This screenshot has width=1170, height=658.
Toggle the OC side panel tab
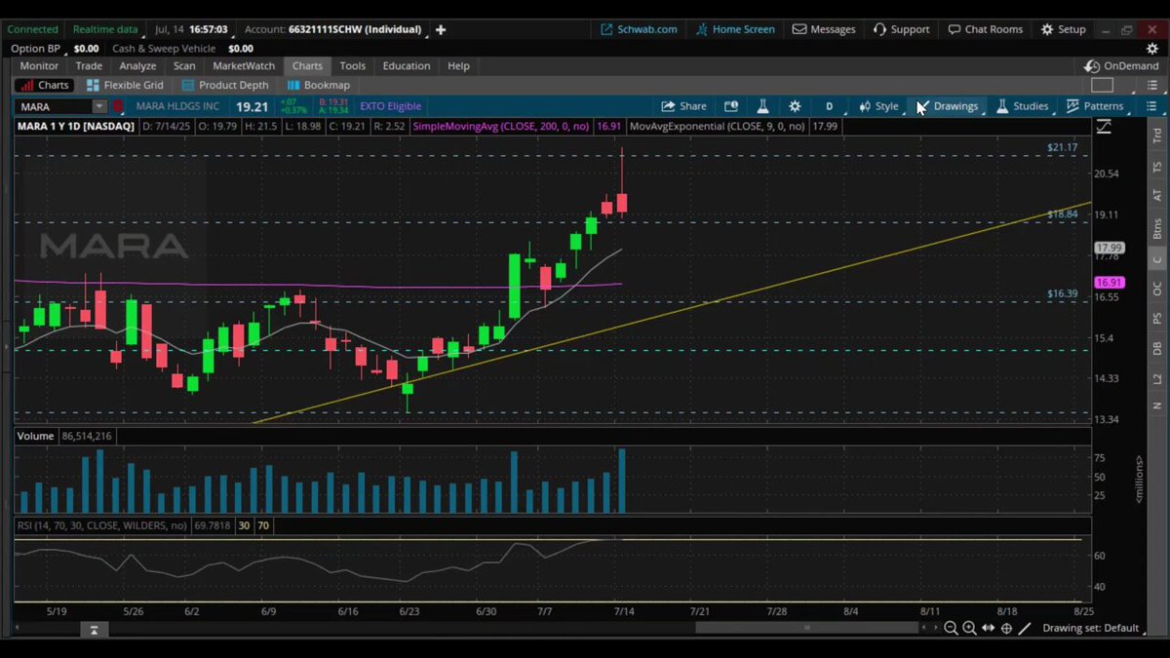[1157, 290]
